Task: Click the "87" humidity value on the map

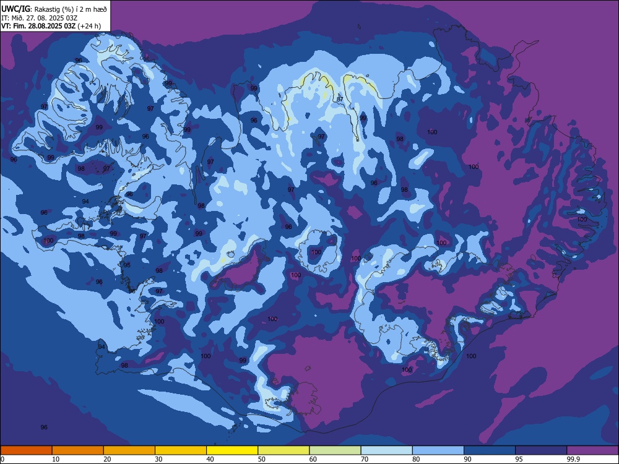Action: (340, 100)
